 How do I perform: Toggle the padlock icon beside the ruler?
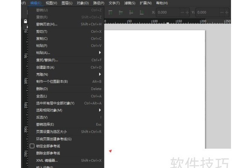click(25, 21)
